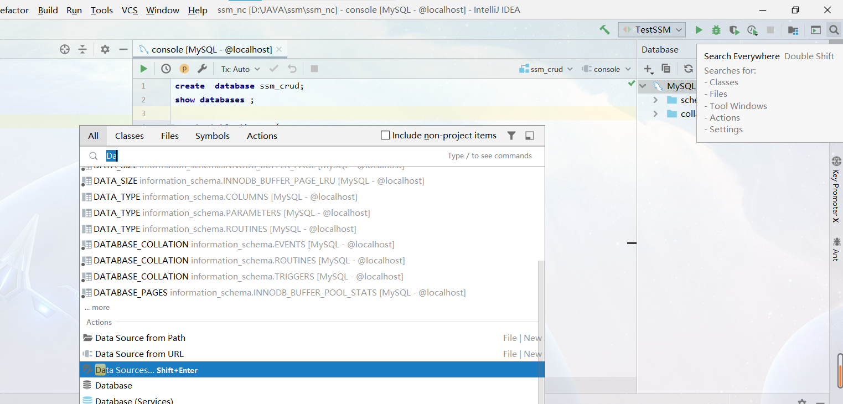843x404 pixels.
Task: Select Data Source from Path action
Action: point(312,338)
